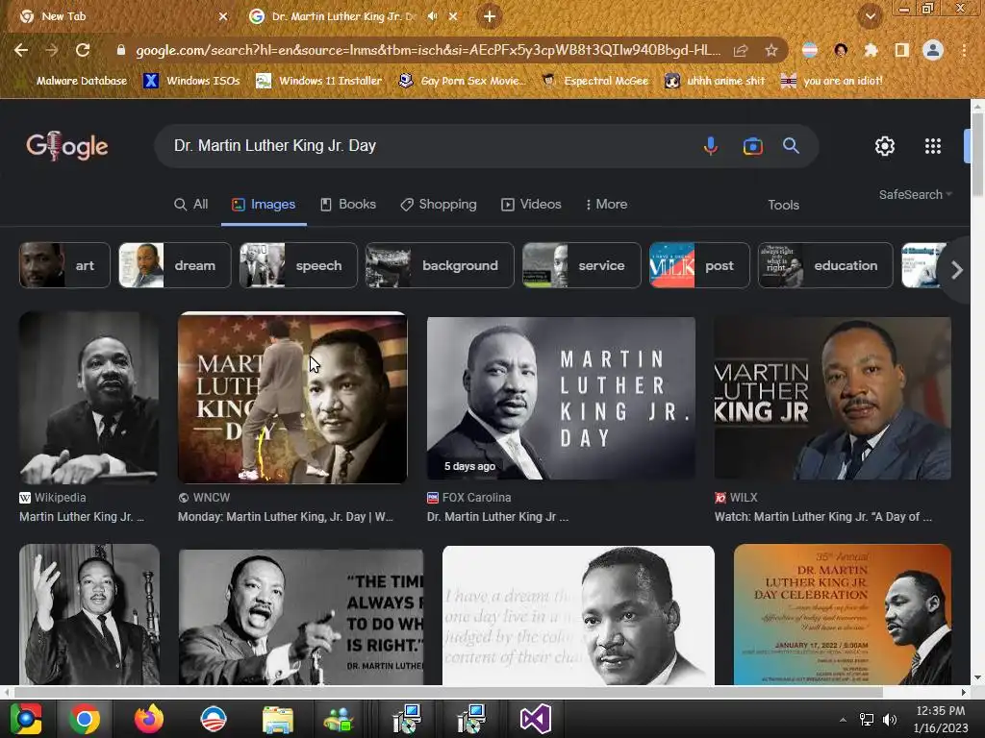This screenshot has width=985, height=738.
Task: Open the Day Celebration flyer image
Action: (x=843, y=614)
